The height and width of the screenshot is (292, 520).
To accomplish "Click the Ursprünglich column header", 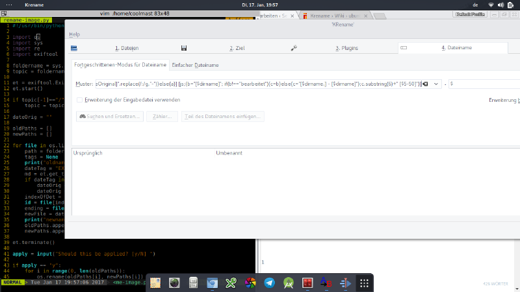I will tap(88, 153).
